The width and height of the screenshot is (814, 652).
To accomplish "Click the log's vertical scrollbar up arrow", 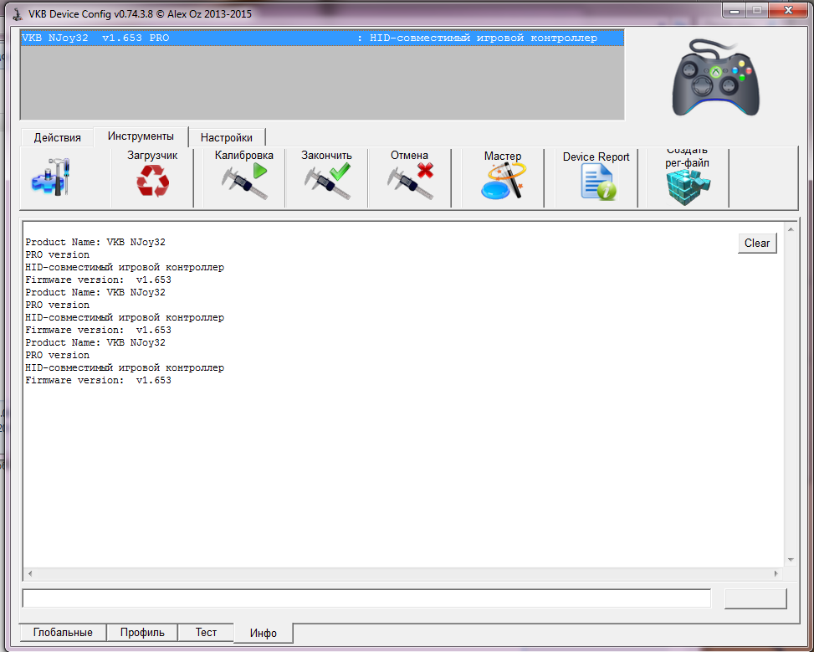I will [791, 229].
